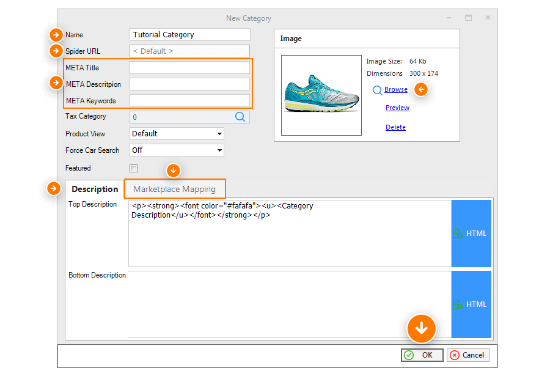The image size is (550, 379).
Task: Click the Top Description text area
Action: click(x=290, y=234)
